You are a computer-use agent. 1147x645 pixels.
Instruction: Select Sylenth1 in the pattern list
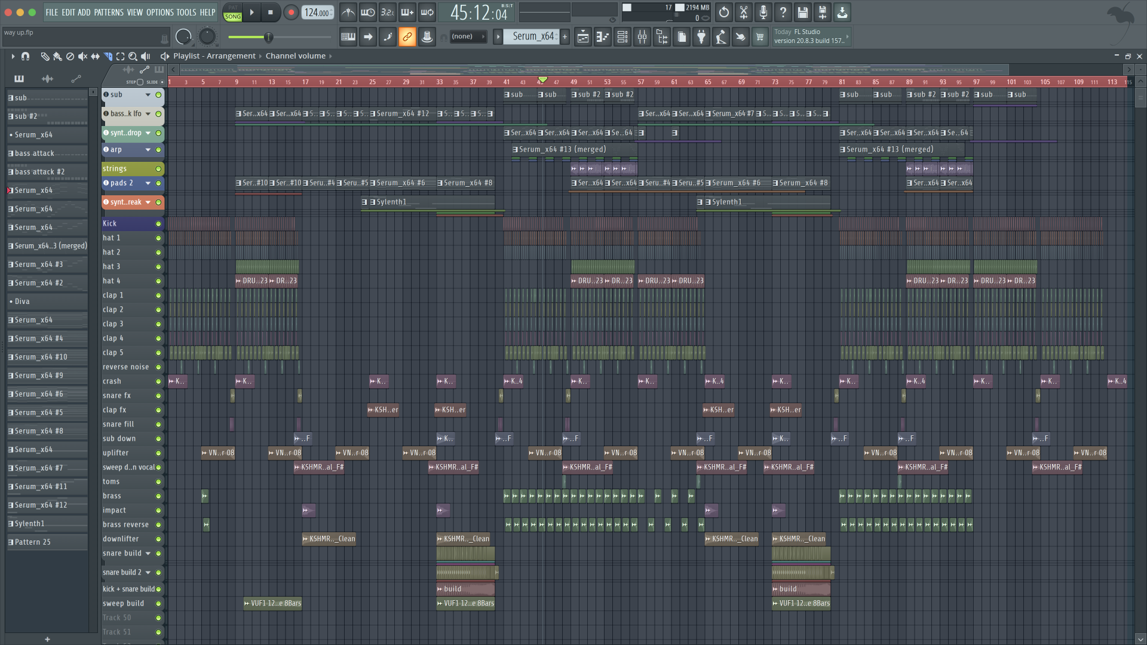47,524
